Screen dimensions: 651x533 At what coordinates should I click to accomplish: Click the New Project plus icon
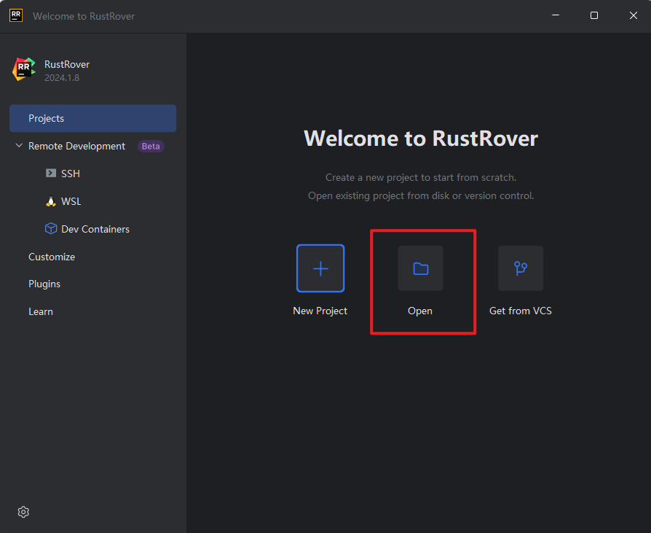(x=320, y=268)
